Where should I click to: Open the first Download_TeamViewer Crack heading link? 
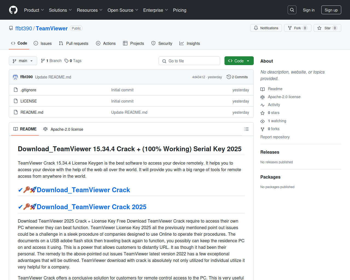click(83, 190)
